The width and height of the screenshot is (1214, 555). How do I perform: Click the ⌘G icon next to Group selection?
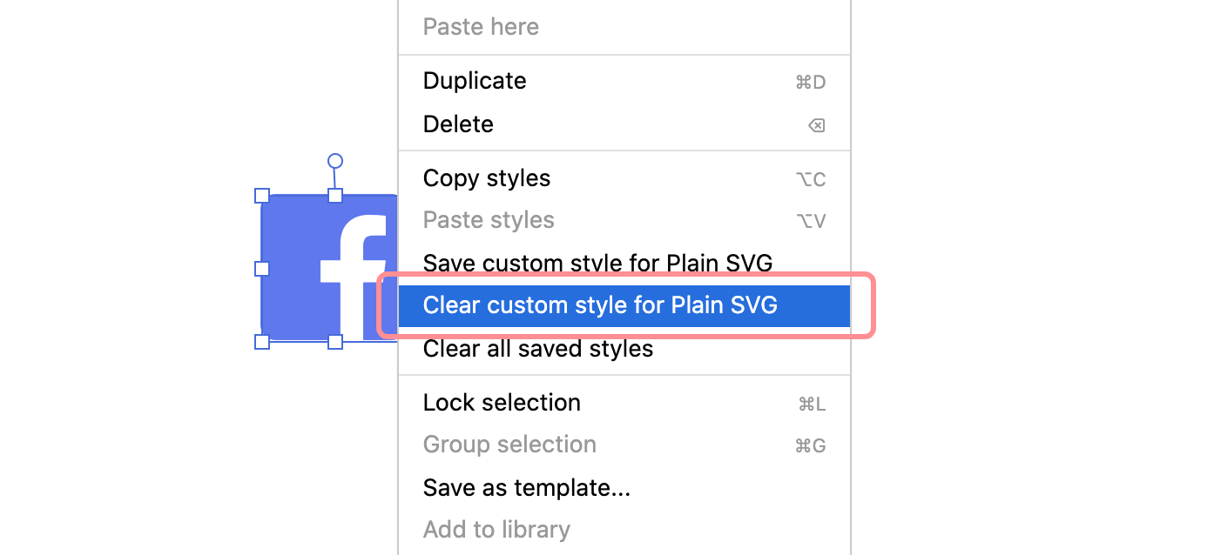tap(810, 445)
